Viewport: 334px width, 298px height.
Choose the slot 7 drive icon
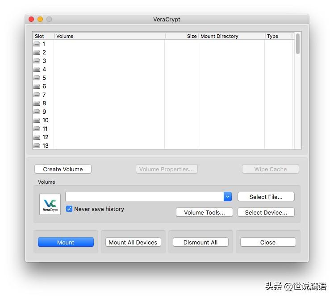point(37,95)
